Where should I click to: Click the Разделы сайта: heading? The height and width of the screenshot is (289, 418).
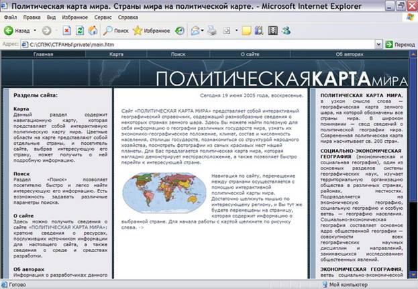pyautogui.click(x=36, y=95)
